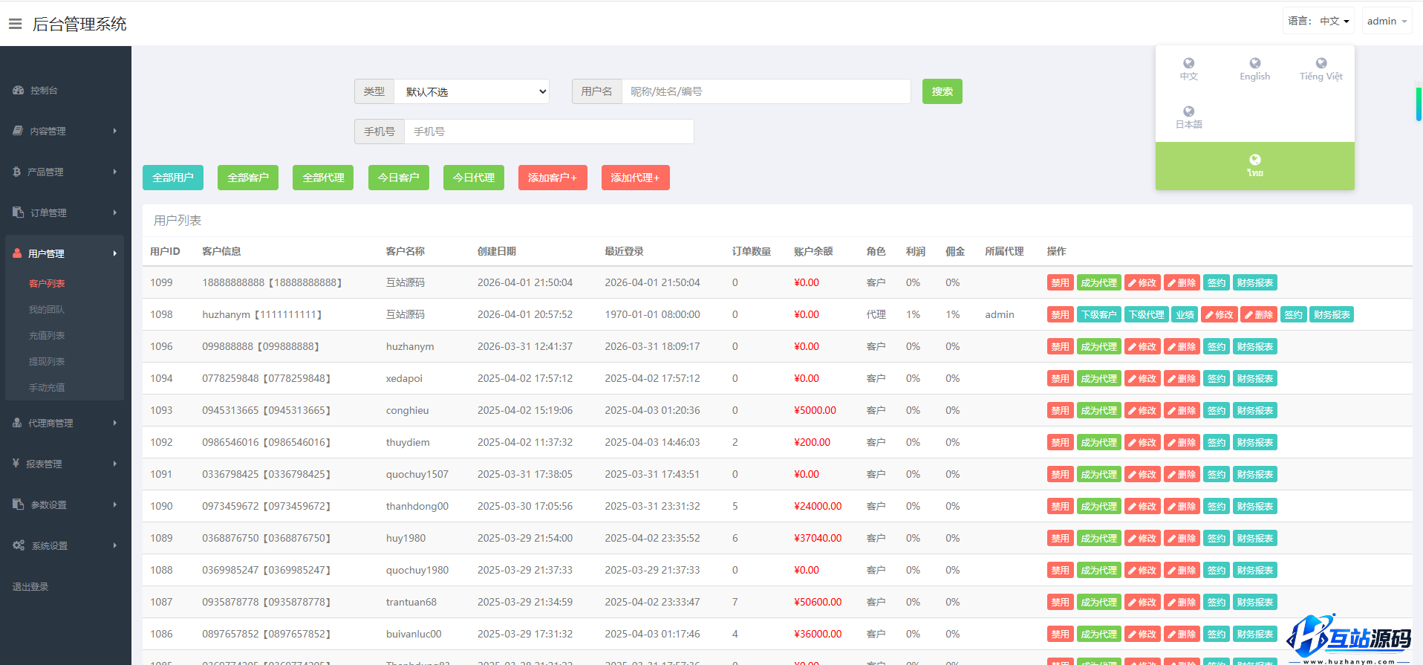
Task: Click pencil 修改 button for user 1099
Action: click(1142, 283)
